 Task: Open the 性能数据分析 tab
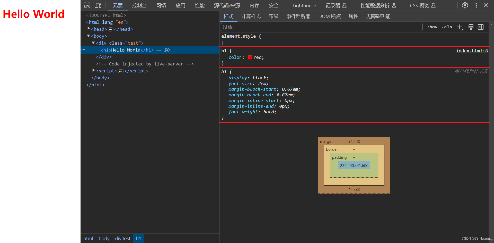378,5
